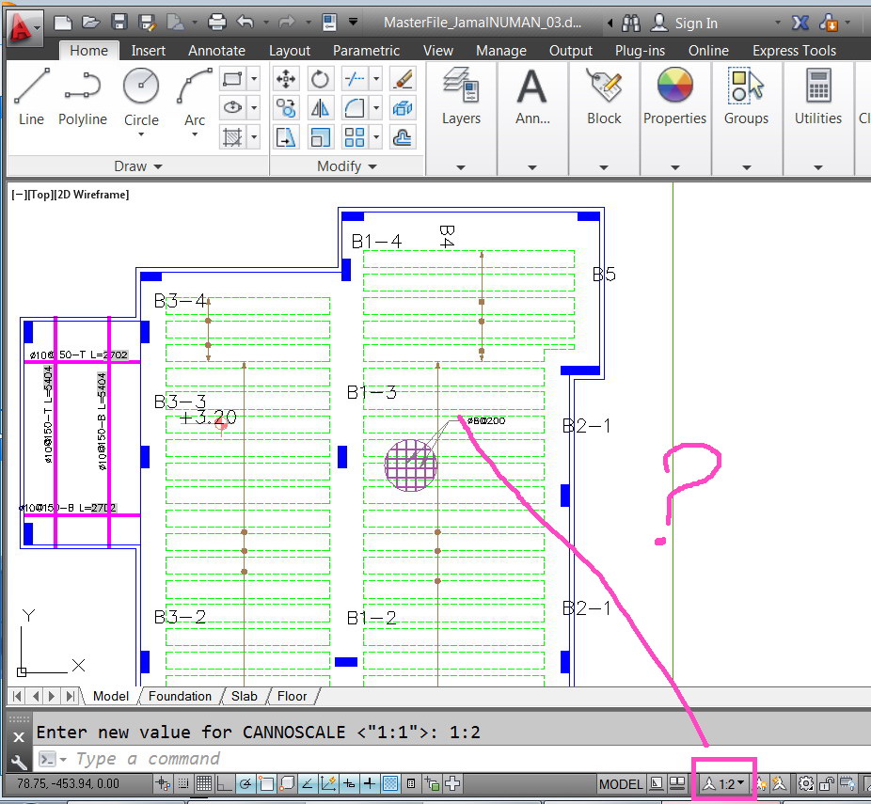Select the Mirror tool
This screenshot has height=804, width=871.
click(x=320, y=108)
